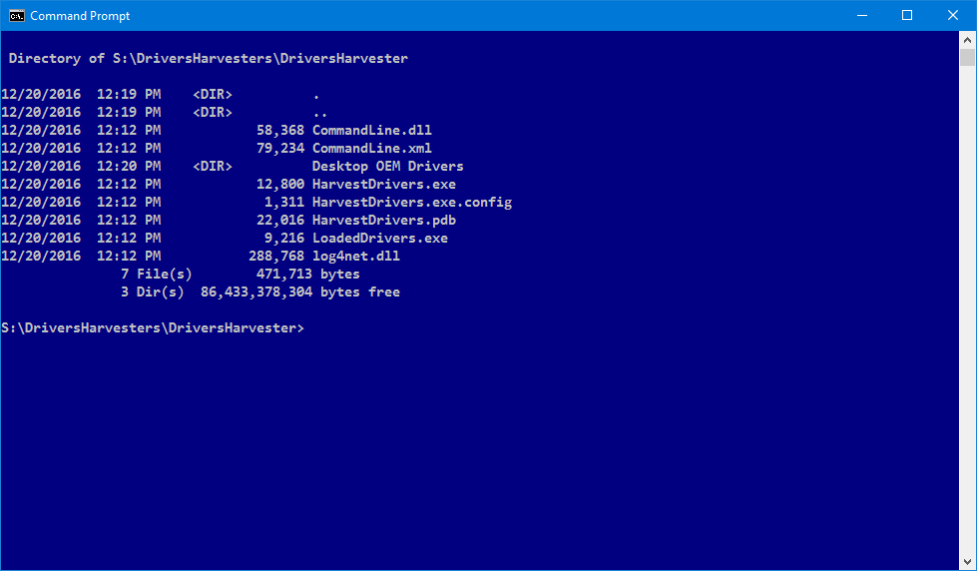The height and width of the screenshot is (571, 977).
Task: Click the log4net.dll file name
Action: pyautogui.click(x=355, y=257)
